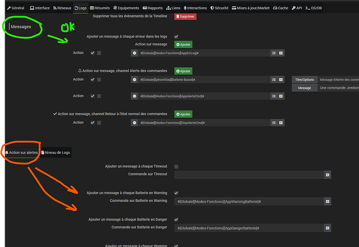Screen dimensions: 359x247
Task: Switch to the Réseaux tab
Action: (62, 8)
